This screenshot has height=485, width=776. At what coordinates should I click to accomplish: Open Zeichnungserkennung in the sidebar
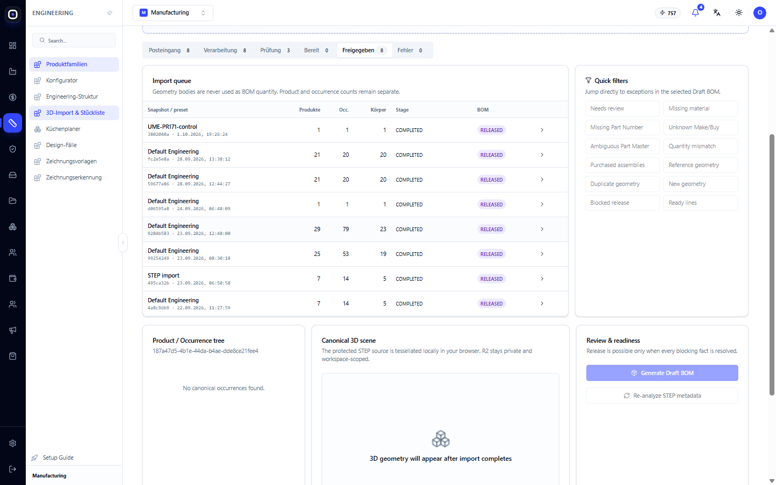[74, 177]
